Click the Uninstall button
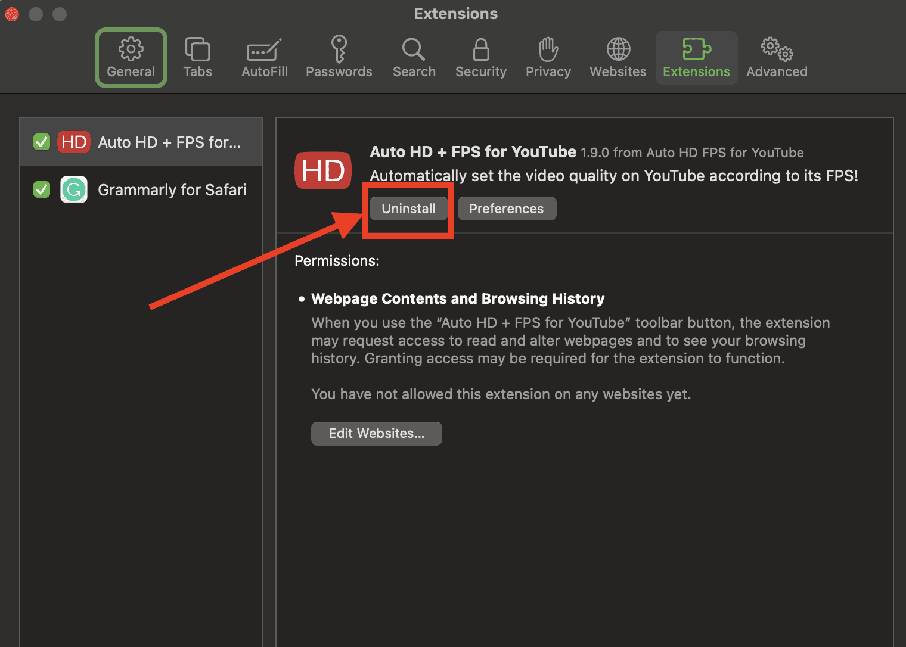 [408, 209]
